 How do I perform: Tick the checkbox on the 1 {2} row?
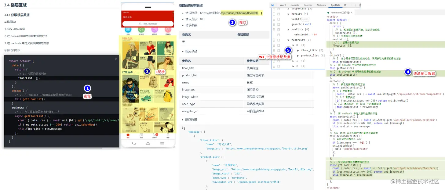(279, 61)
